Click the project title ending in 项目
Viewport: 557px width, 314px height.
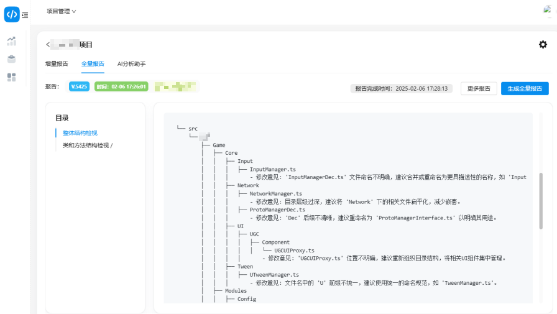pos(71,44)
